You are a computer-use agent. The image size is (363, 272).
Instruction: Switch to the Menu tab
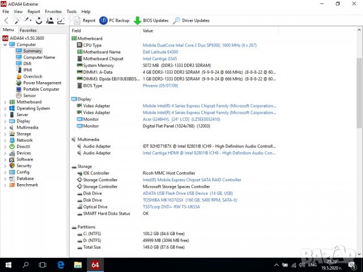[9, 30]
